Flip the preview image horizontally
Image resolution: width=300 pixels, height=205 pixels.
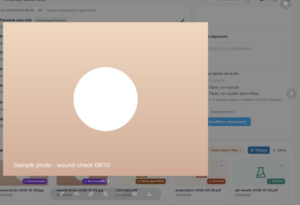tap(76, 194)
